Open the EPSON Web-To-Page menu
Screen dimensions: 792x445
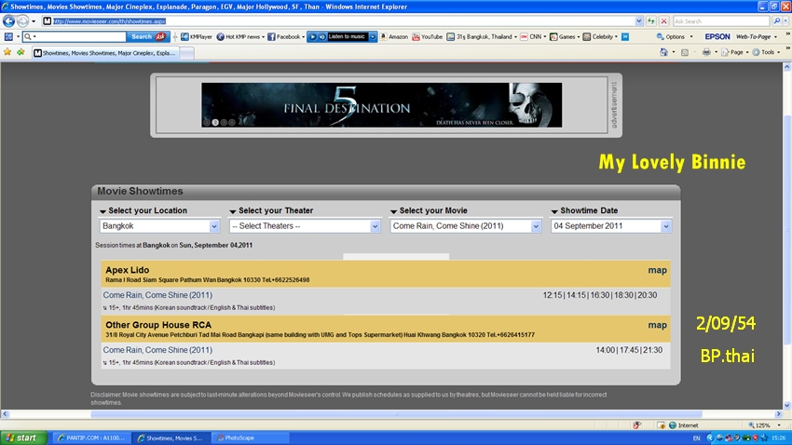pyautogui.click(x=741, y=37)
